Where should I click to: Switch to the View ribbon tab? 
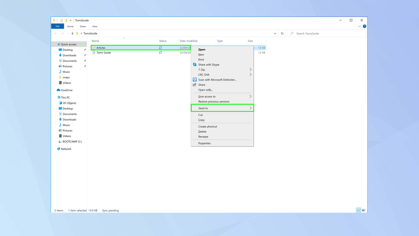(95, 26)
